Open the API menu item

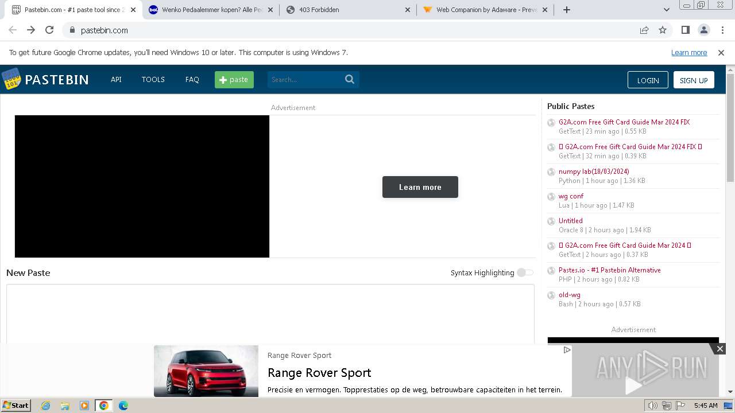(x=116, y=79)
